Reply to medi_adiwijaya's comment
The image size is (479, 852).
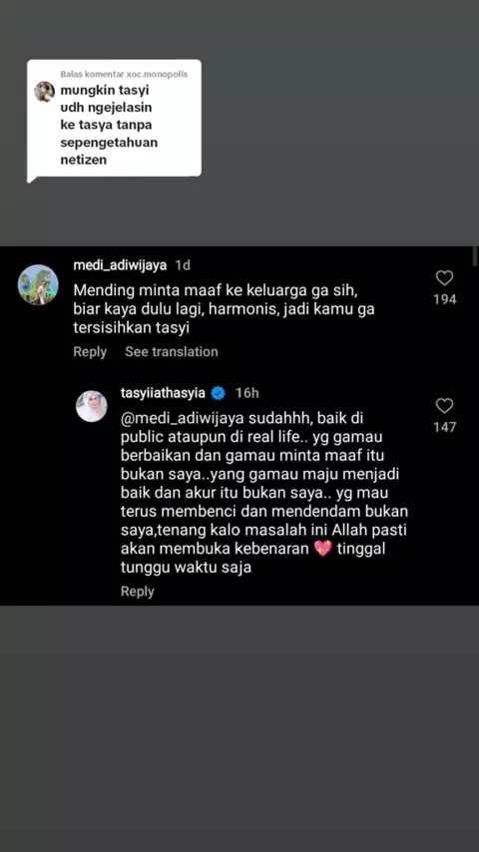(x=90, y=351)
